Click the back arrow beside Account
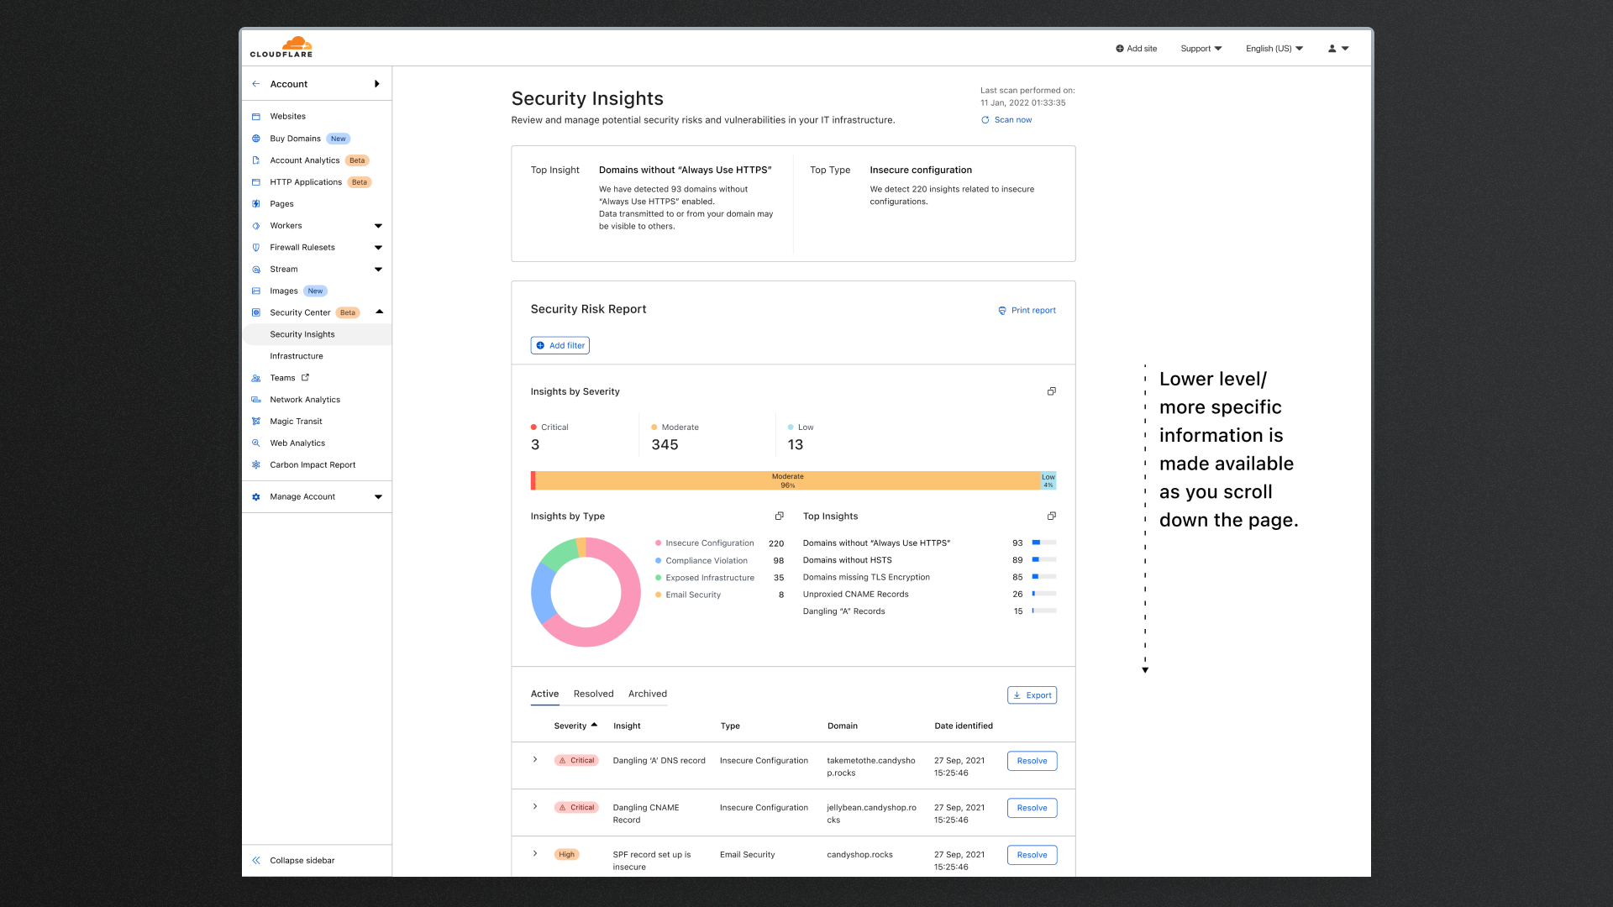The height and width of the screenshot is (907, 1613). [x=256, y=84]
